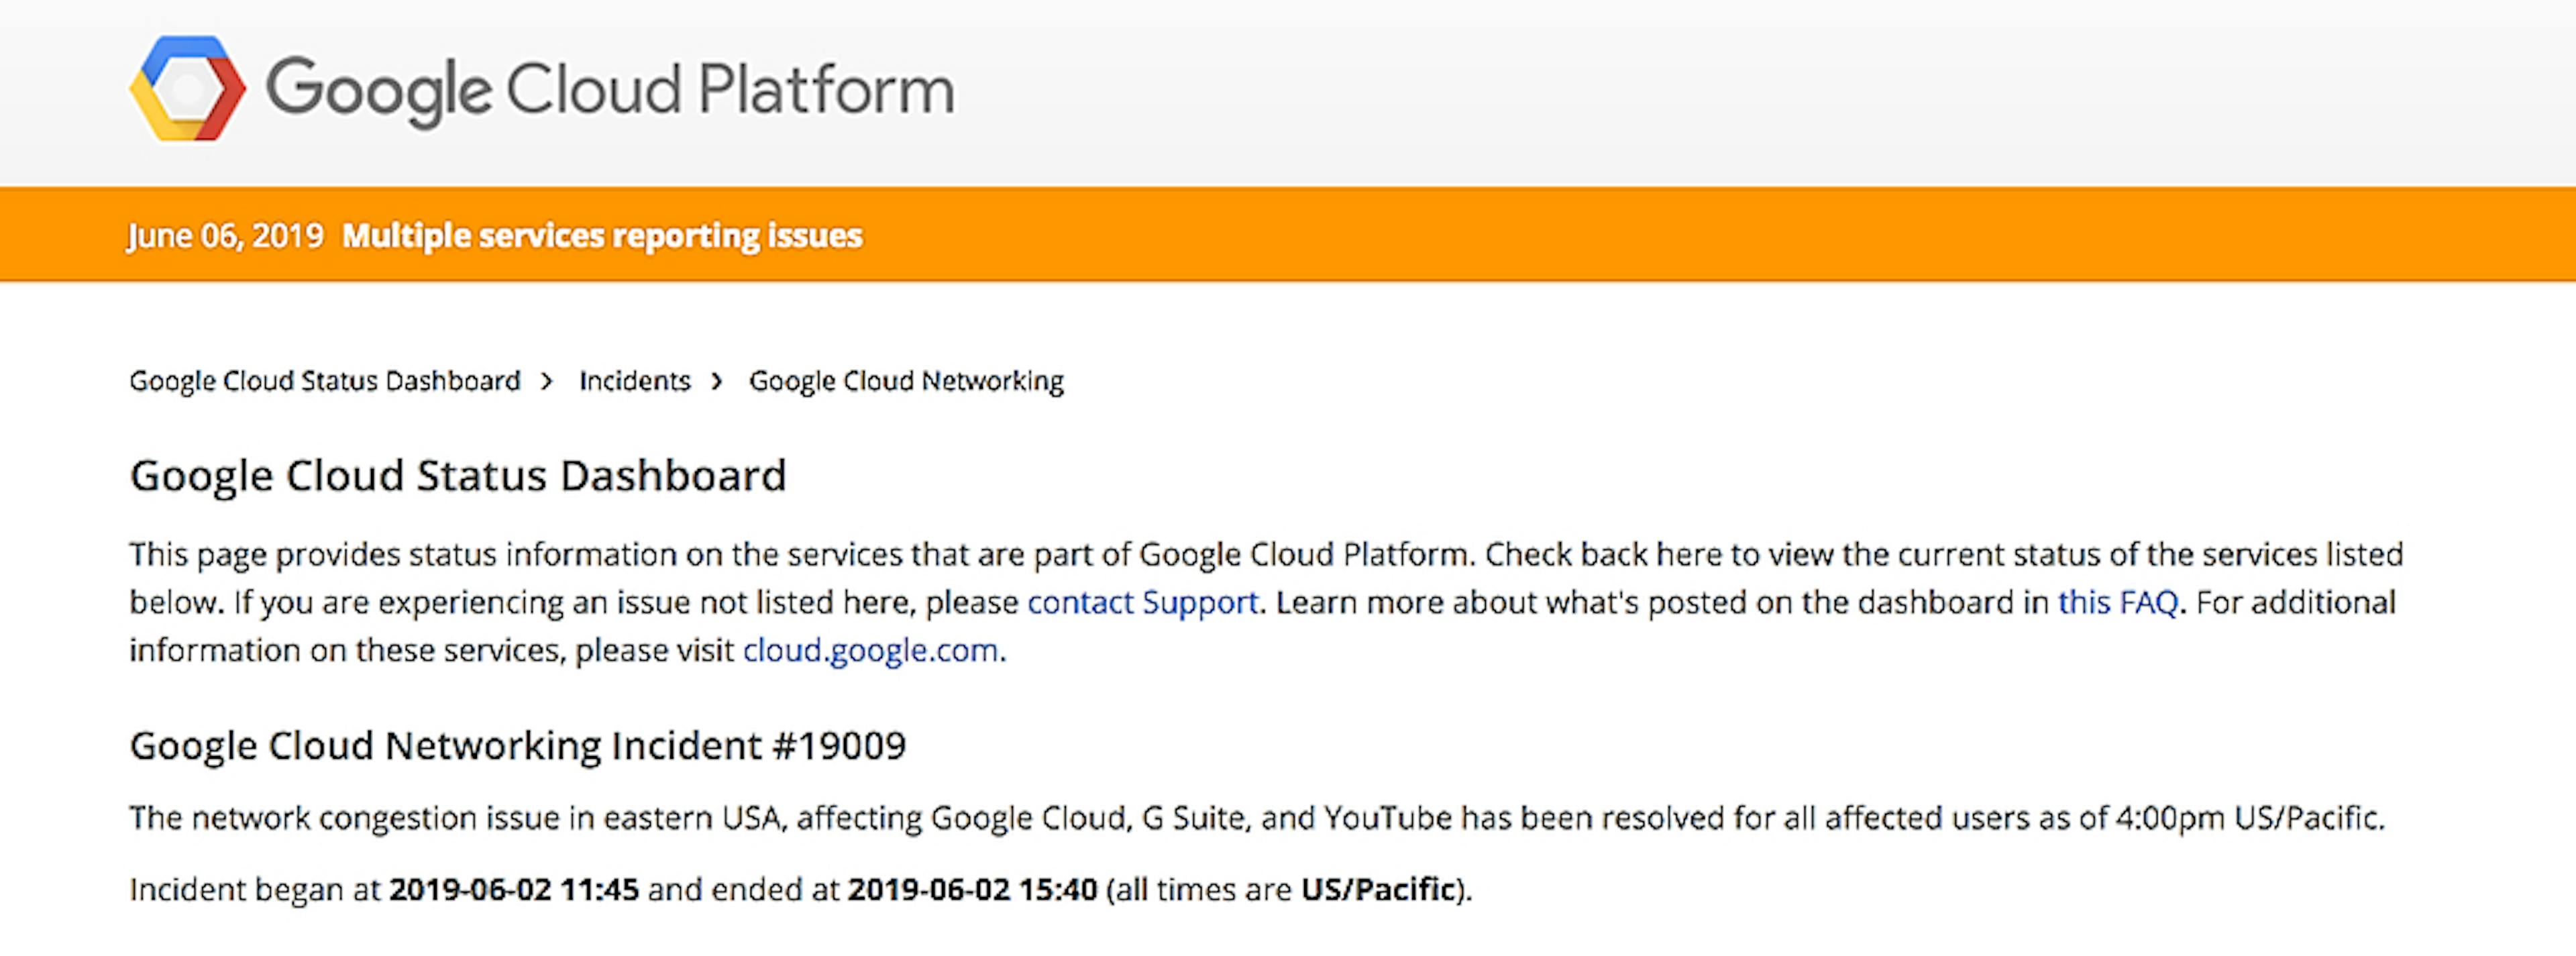Open the Multiple services reporting issues banner
This screenshot has width=2576, height=956.
click(x=602, y=236)
